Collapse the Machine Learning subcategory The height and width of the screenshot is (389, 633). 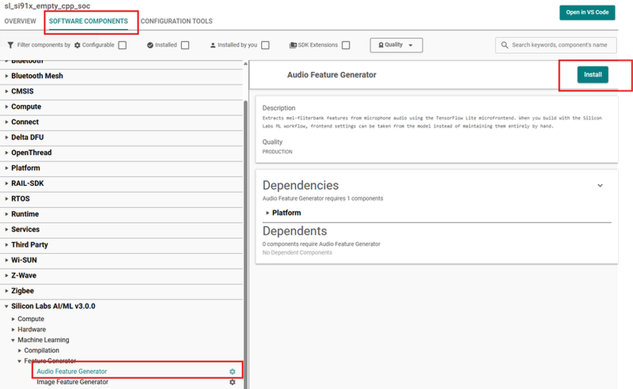(x=13, y=340)
